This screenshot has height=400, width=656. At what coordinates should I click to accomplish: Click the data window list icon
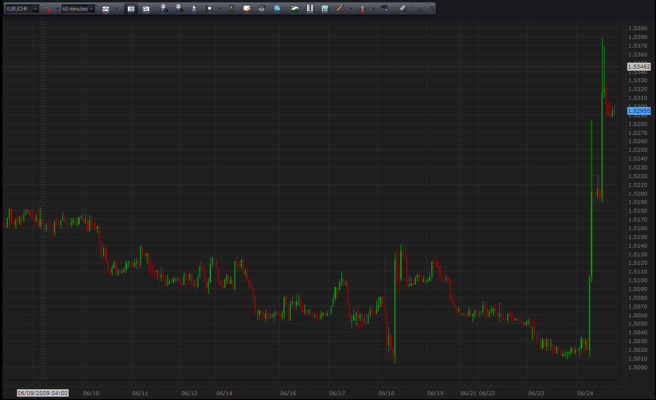pyautogui.click(x=325, y=8)
